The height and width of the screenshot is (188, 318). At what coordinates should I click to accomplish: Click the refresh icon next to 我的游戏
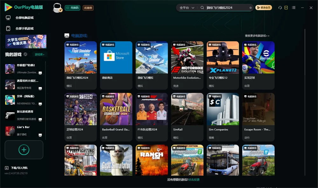tap(25, 54)
